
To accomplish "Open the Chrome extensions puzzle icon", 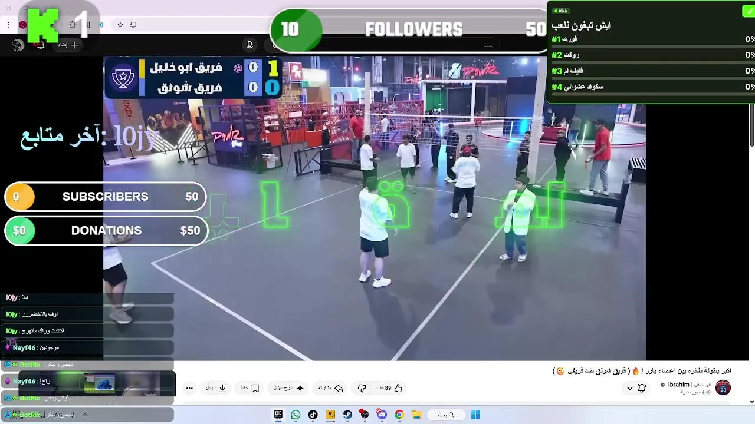I will pos(73,25).
